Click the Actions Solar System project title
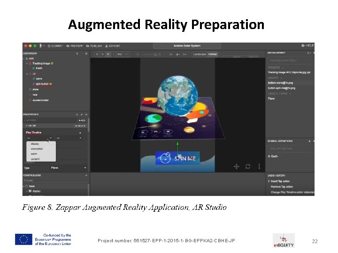Viewport: 338px width, 253px height. pos(187,45)
